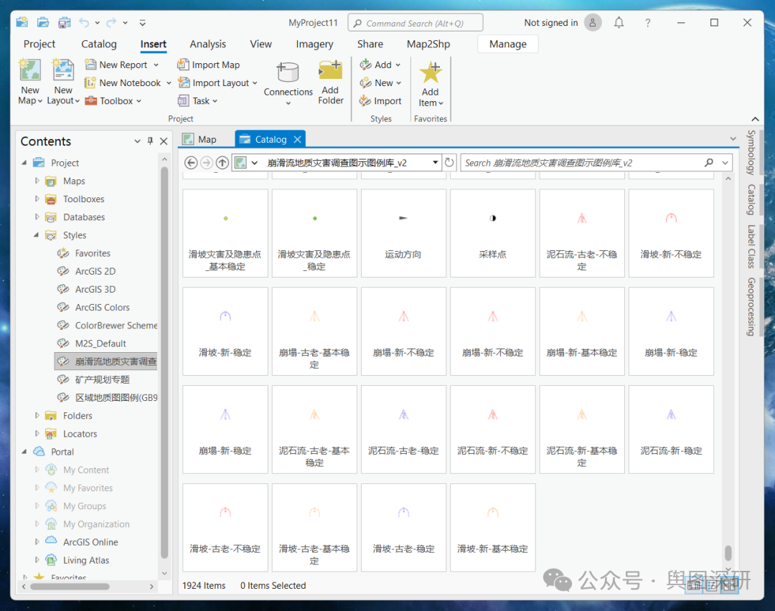This screenshot has height=611, width=775.
Task: Select the 滑坡-古老-稳定 symbol tile
Action: click(x=403, y=528)
